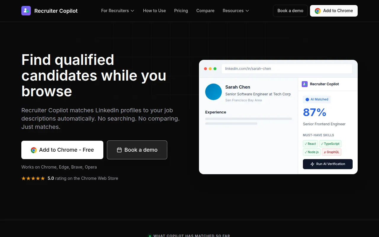This screenshot has width=379, height=237.
Task: Click the Recruiter Copilot title in the extension panel
Action: pos(324,84)
